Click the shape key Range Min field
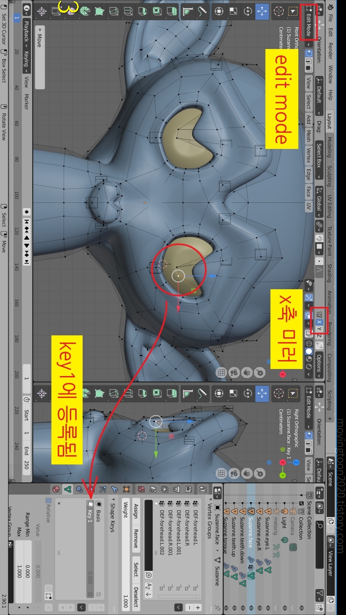This screenshot has width=346, height=615. click(x=28, y=571)
